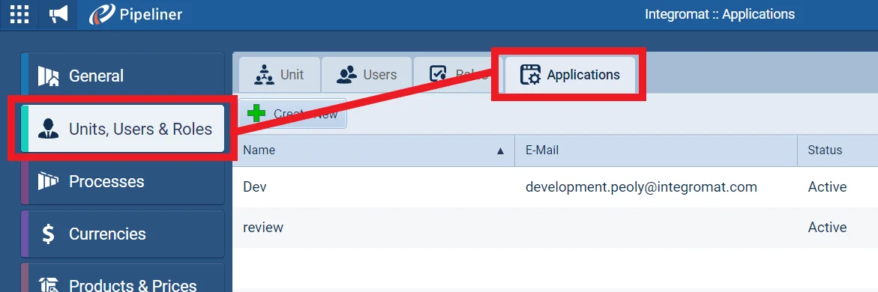This screenshot has height=292, width=878.
Task: Open the Currencies section
Action: [122, 234]
